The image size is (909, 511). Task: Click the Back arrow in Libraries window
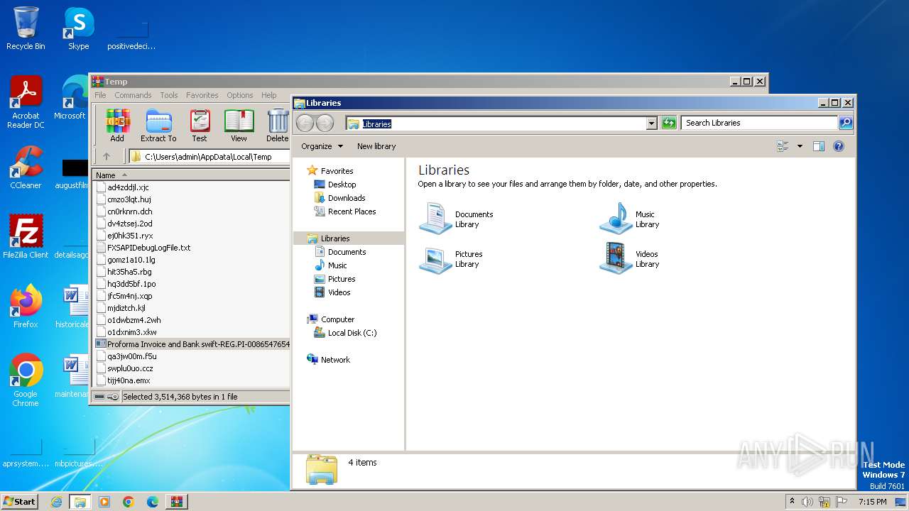(x=305, y=123)
